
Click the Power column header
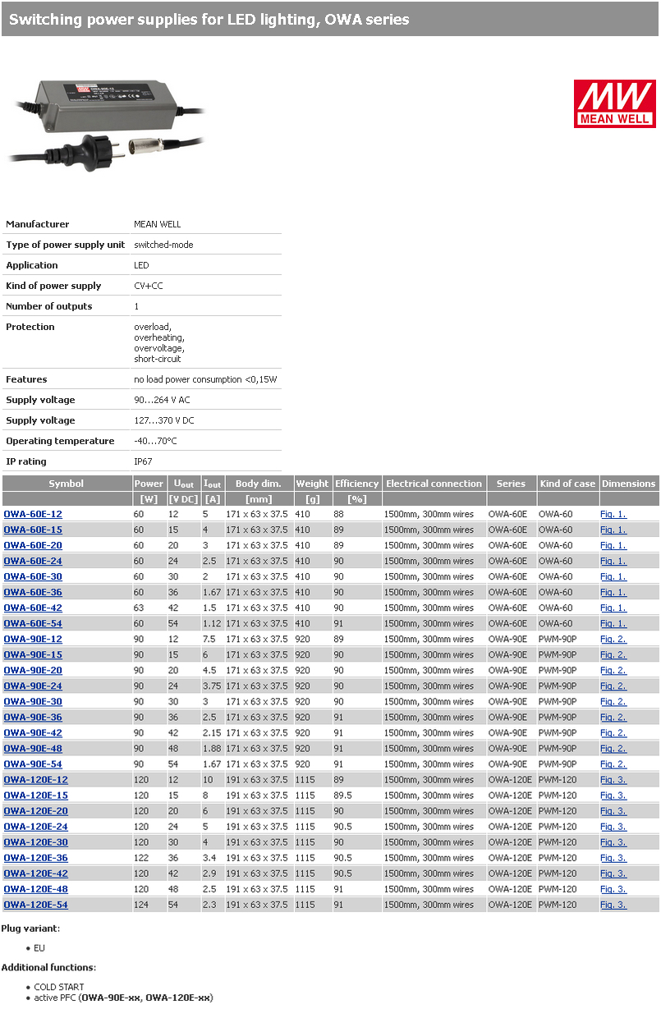(x=149, y=484)
